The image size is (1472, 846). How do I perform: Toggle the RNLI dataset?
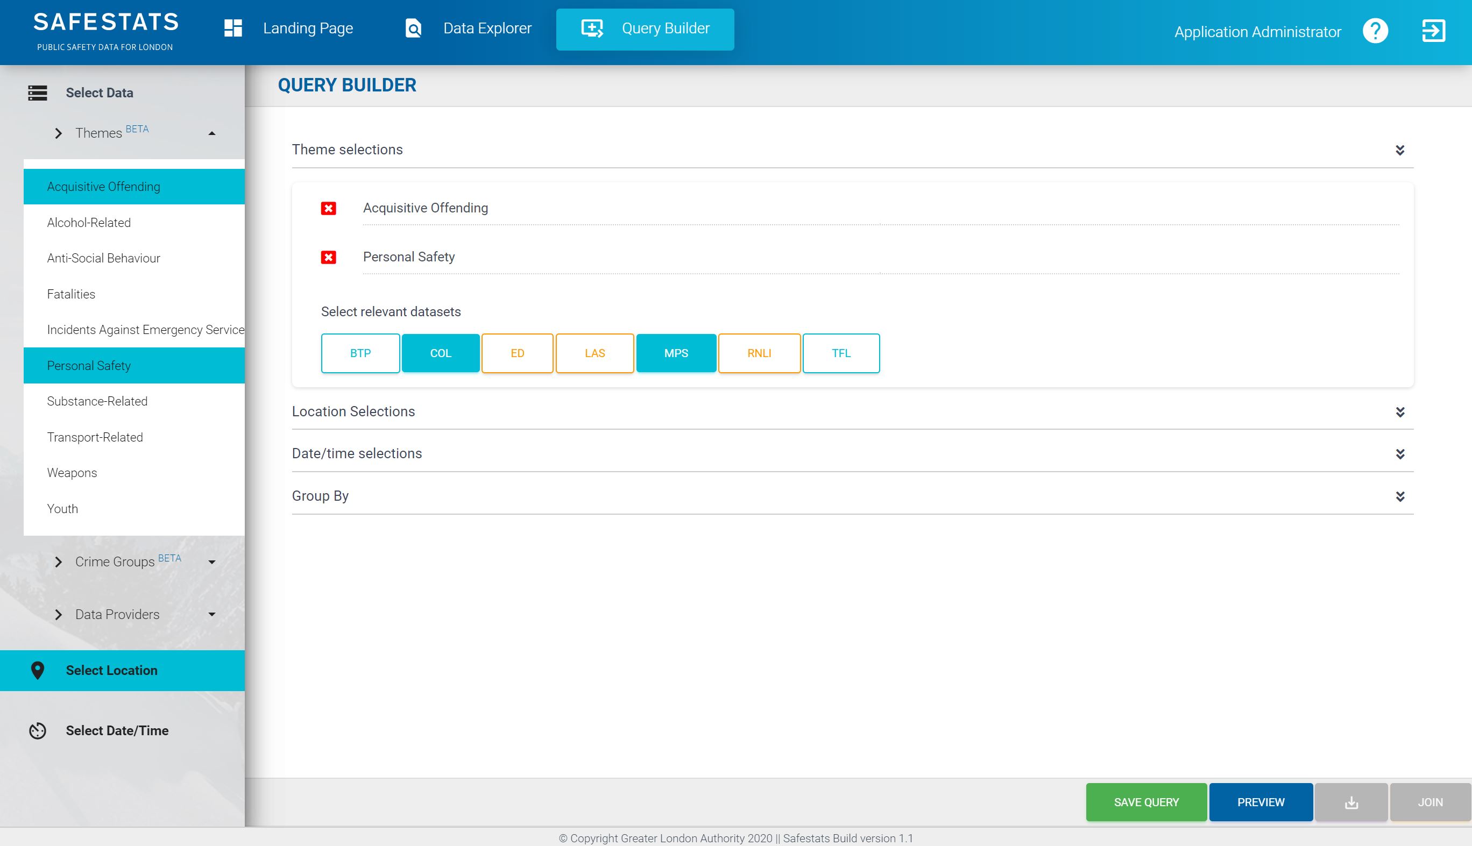tap(759, 353)
